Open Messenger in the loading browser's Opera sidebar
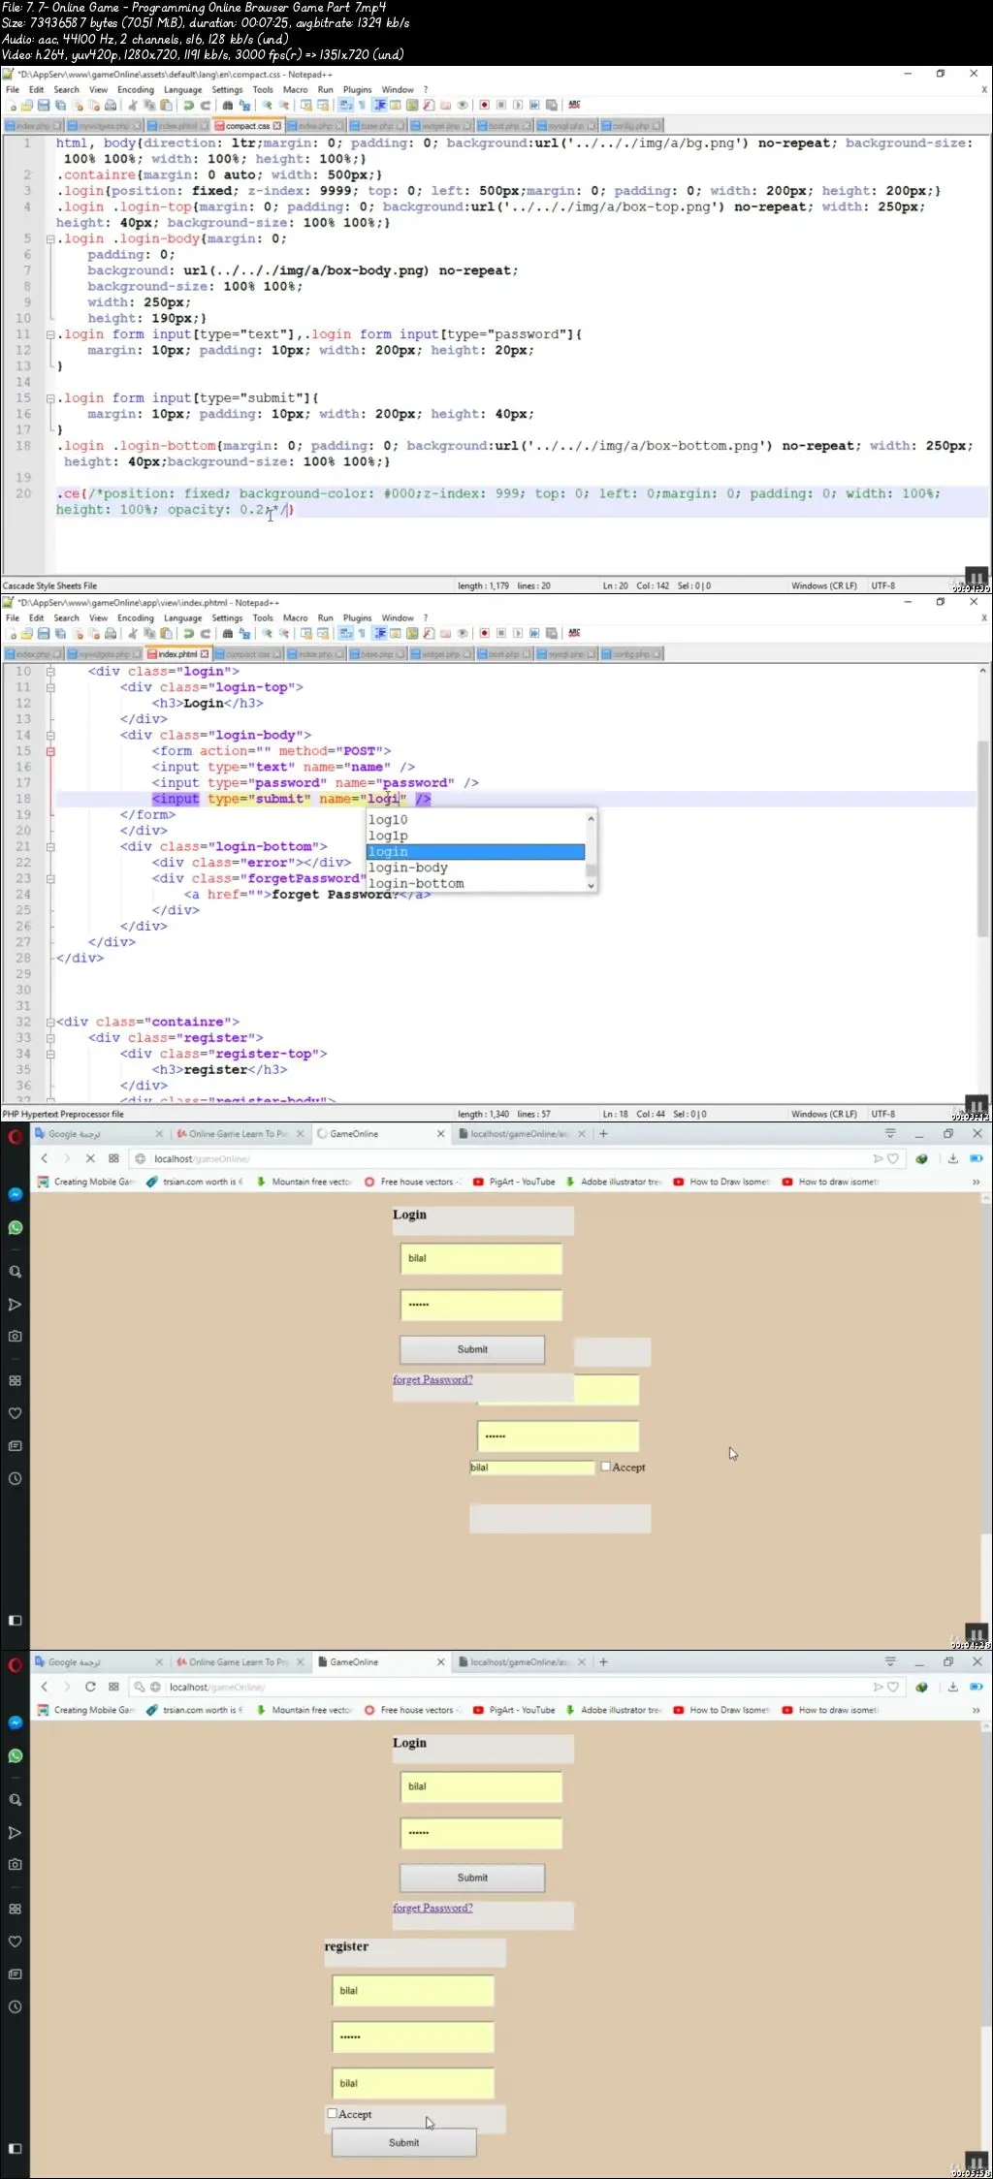Image resolution: width=993 pixels, height=2179 pixels. pyautogui.click(x=15, y=1194)
